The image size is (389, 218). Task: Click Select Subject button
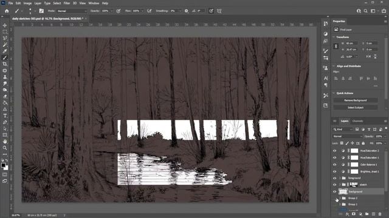point(355,108)
